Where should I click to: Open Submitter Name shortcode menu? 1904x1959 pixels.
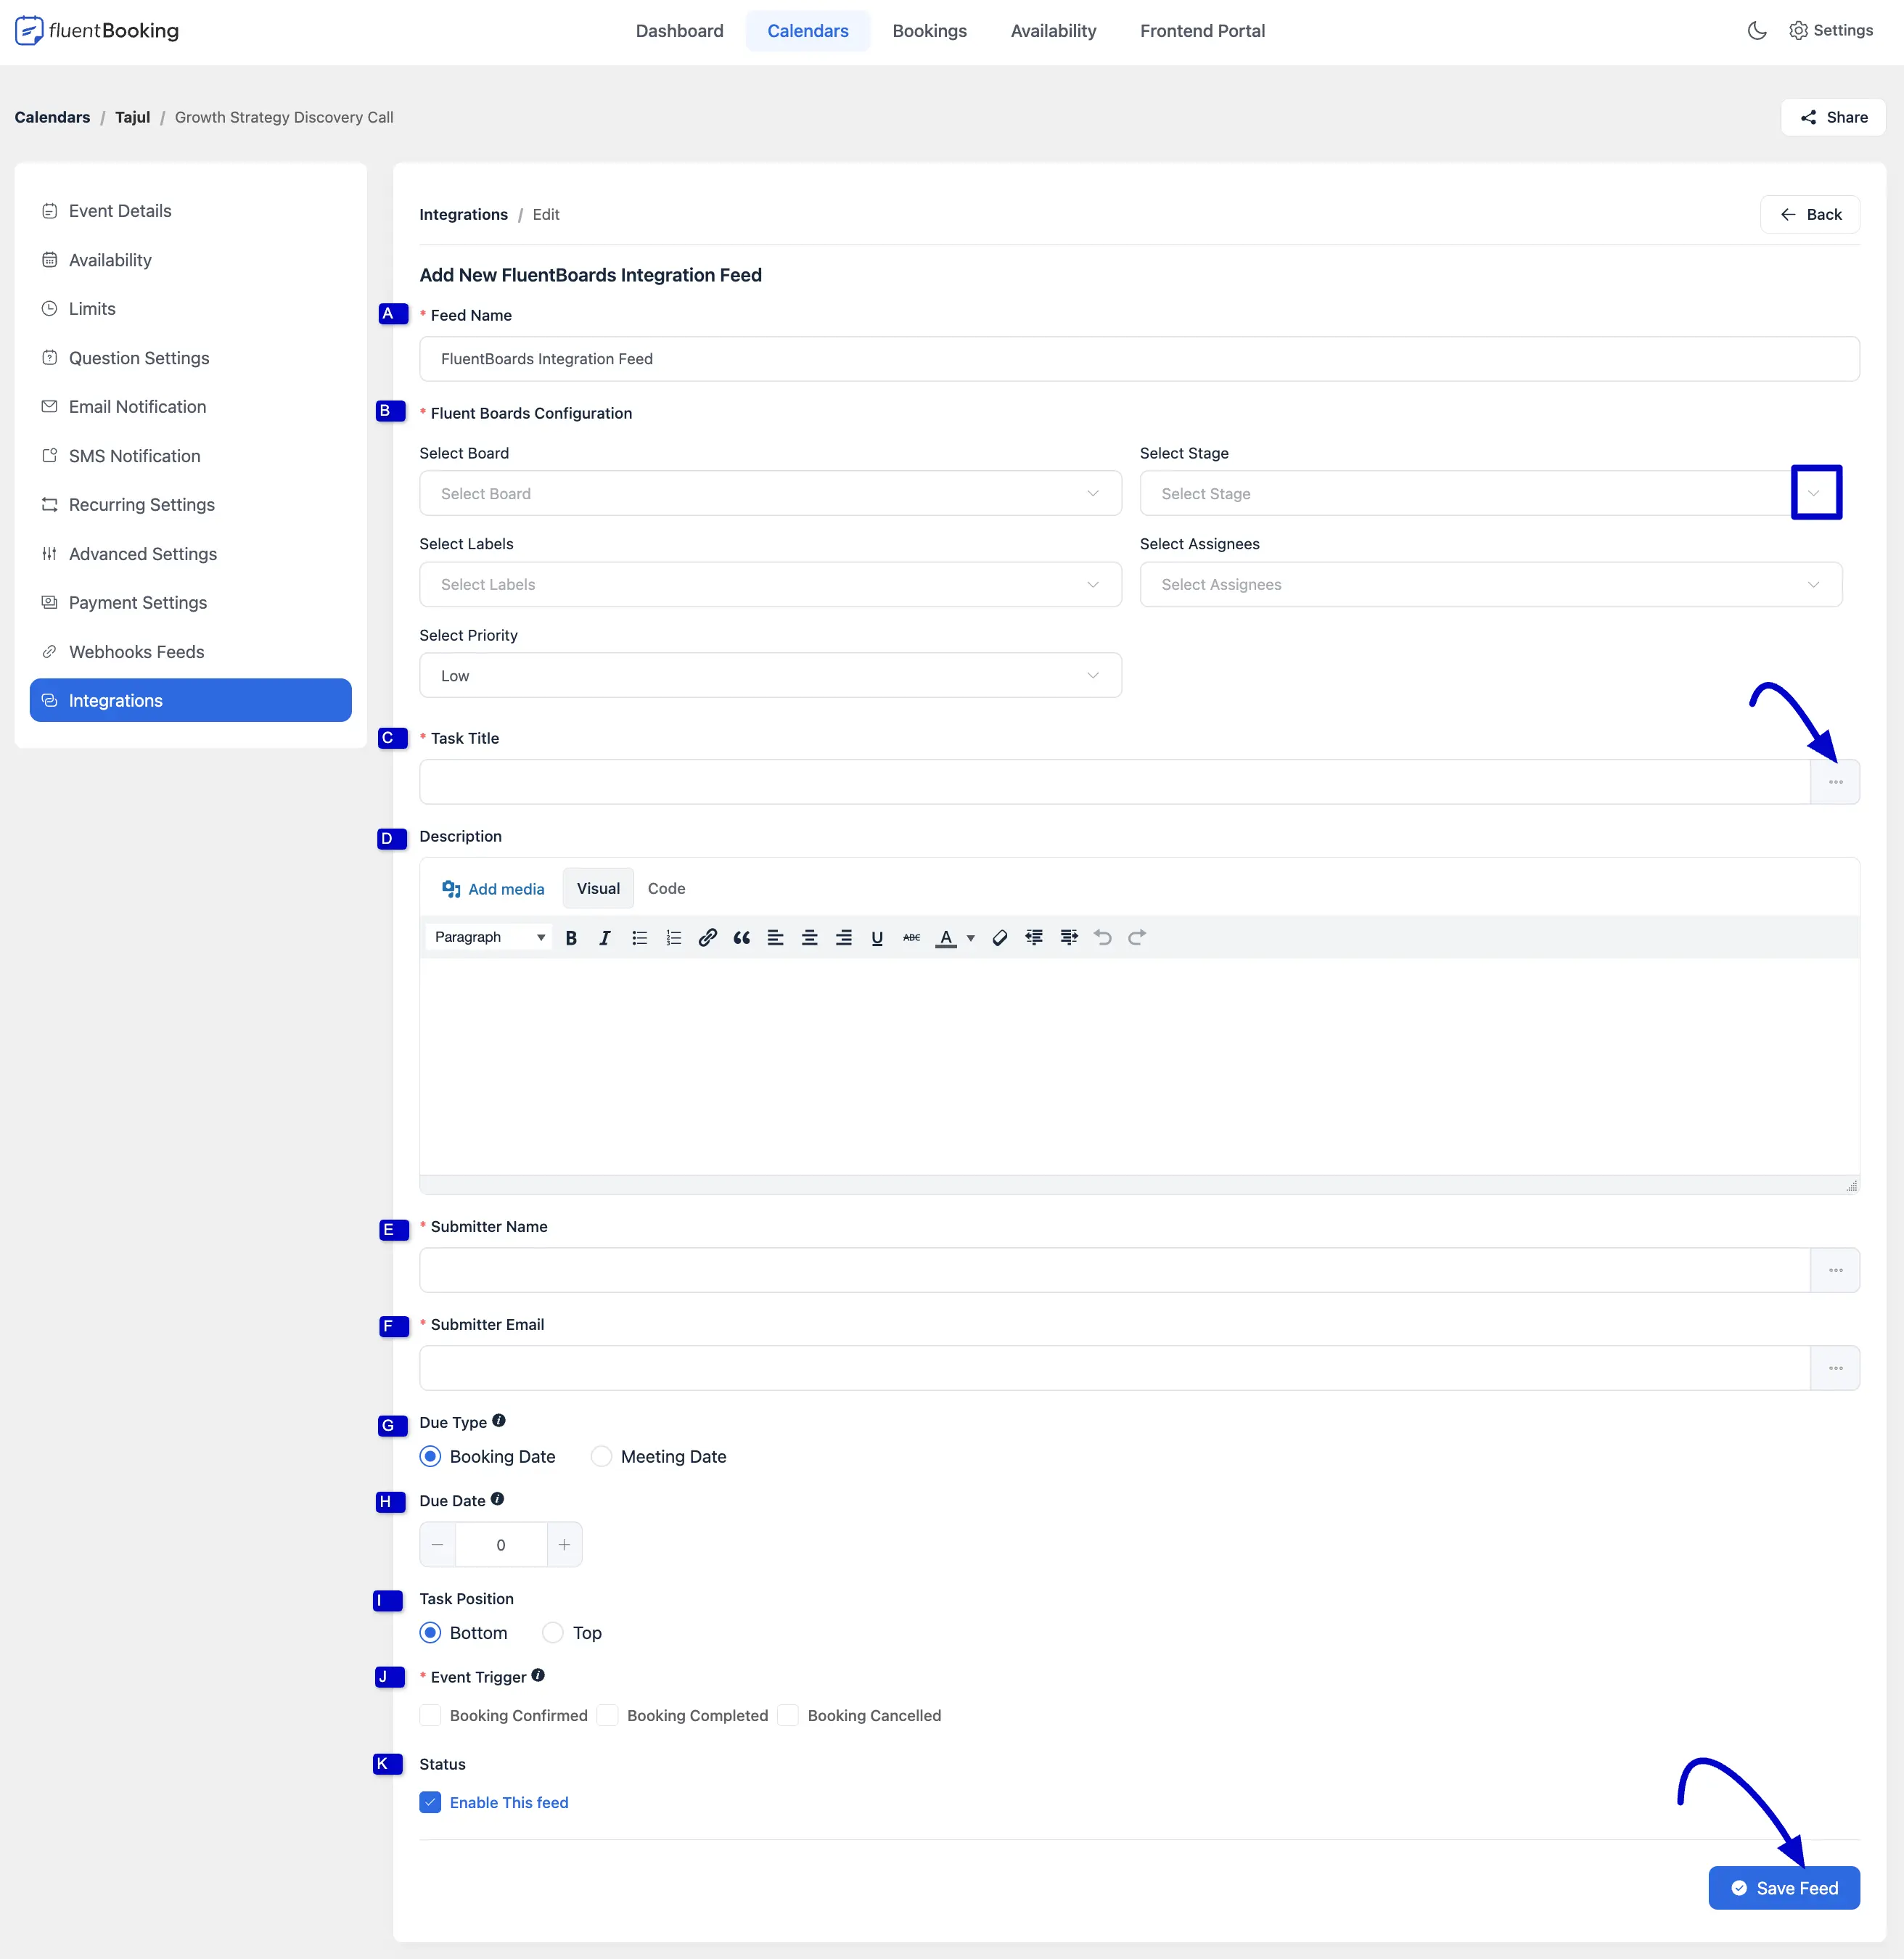click(x=1835, y=1270)
